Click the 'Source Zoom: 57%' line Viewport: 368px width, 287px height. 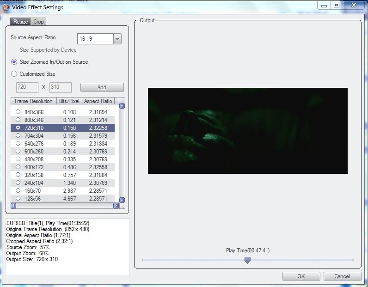pyautogui.click(x=28, y=247)
